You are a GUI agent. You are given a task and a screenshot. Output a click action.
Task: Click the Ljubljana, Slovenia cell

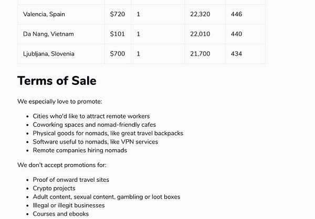pyautogui.click(x=49, y=53)
